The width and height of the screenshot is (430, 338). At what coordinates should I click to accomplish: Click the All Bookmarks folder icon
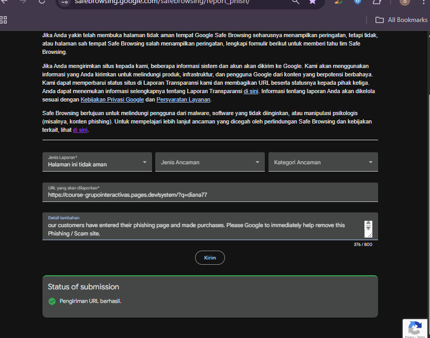[380, 20]
